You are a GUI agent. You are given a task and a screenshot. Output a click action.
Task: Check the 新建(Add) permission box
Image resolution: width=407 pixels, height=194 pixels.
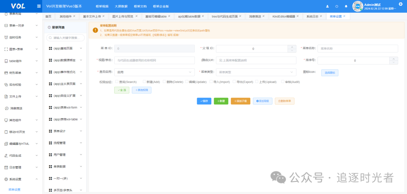point(144,82)
